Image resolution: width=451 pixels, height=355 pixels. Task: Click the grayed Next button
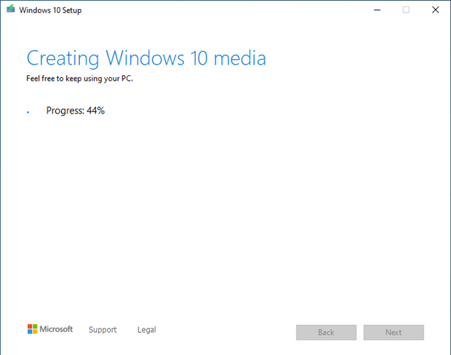tap(393, 333)
